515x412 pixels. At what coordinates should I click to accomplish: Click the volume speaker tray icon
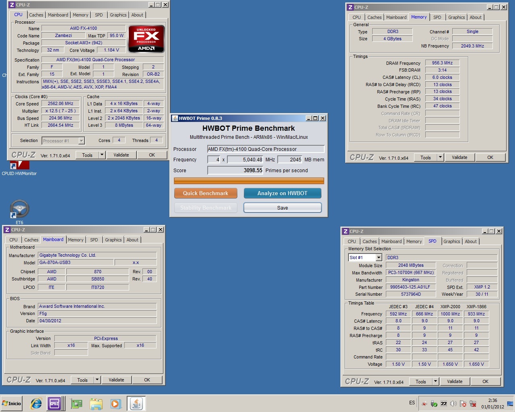click(x=453, y=404)
